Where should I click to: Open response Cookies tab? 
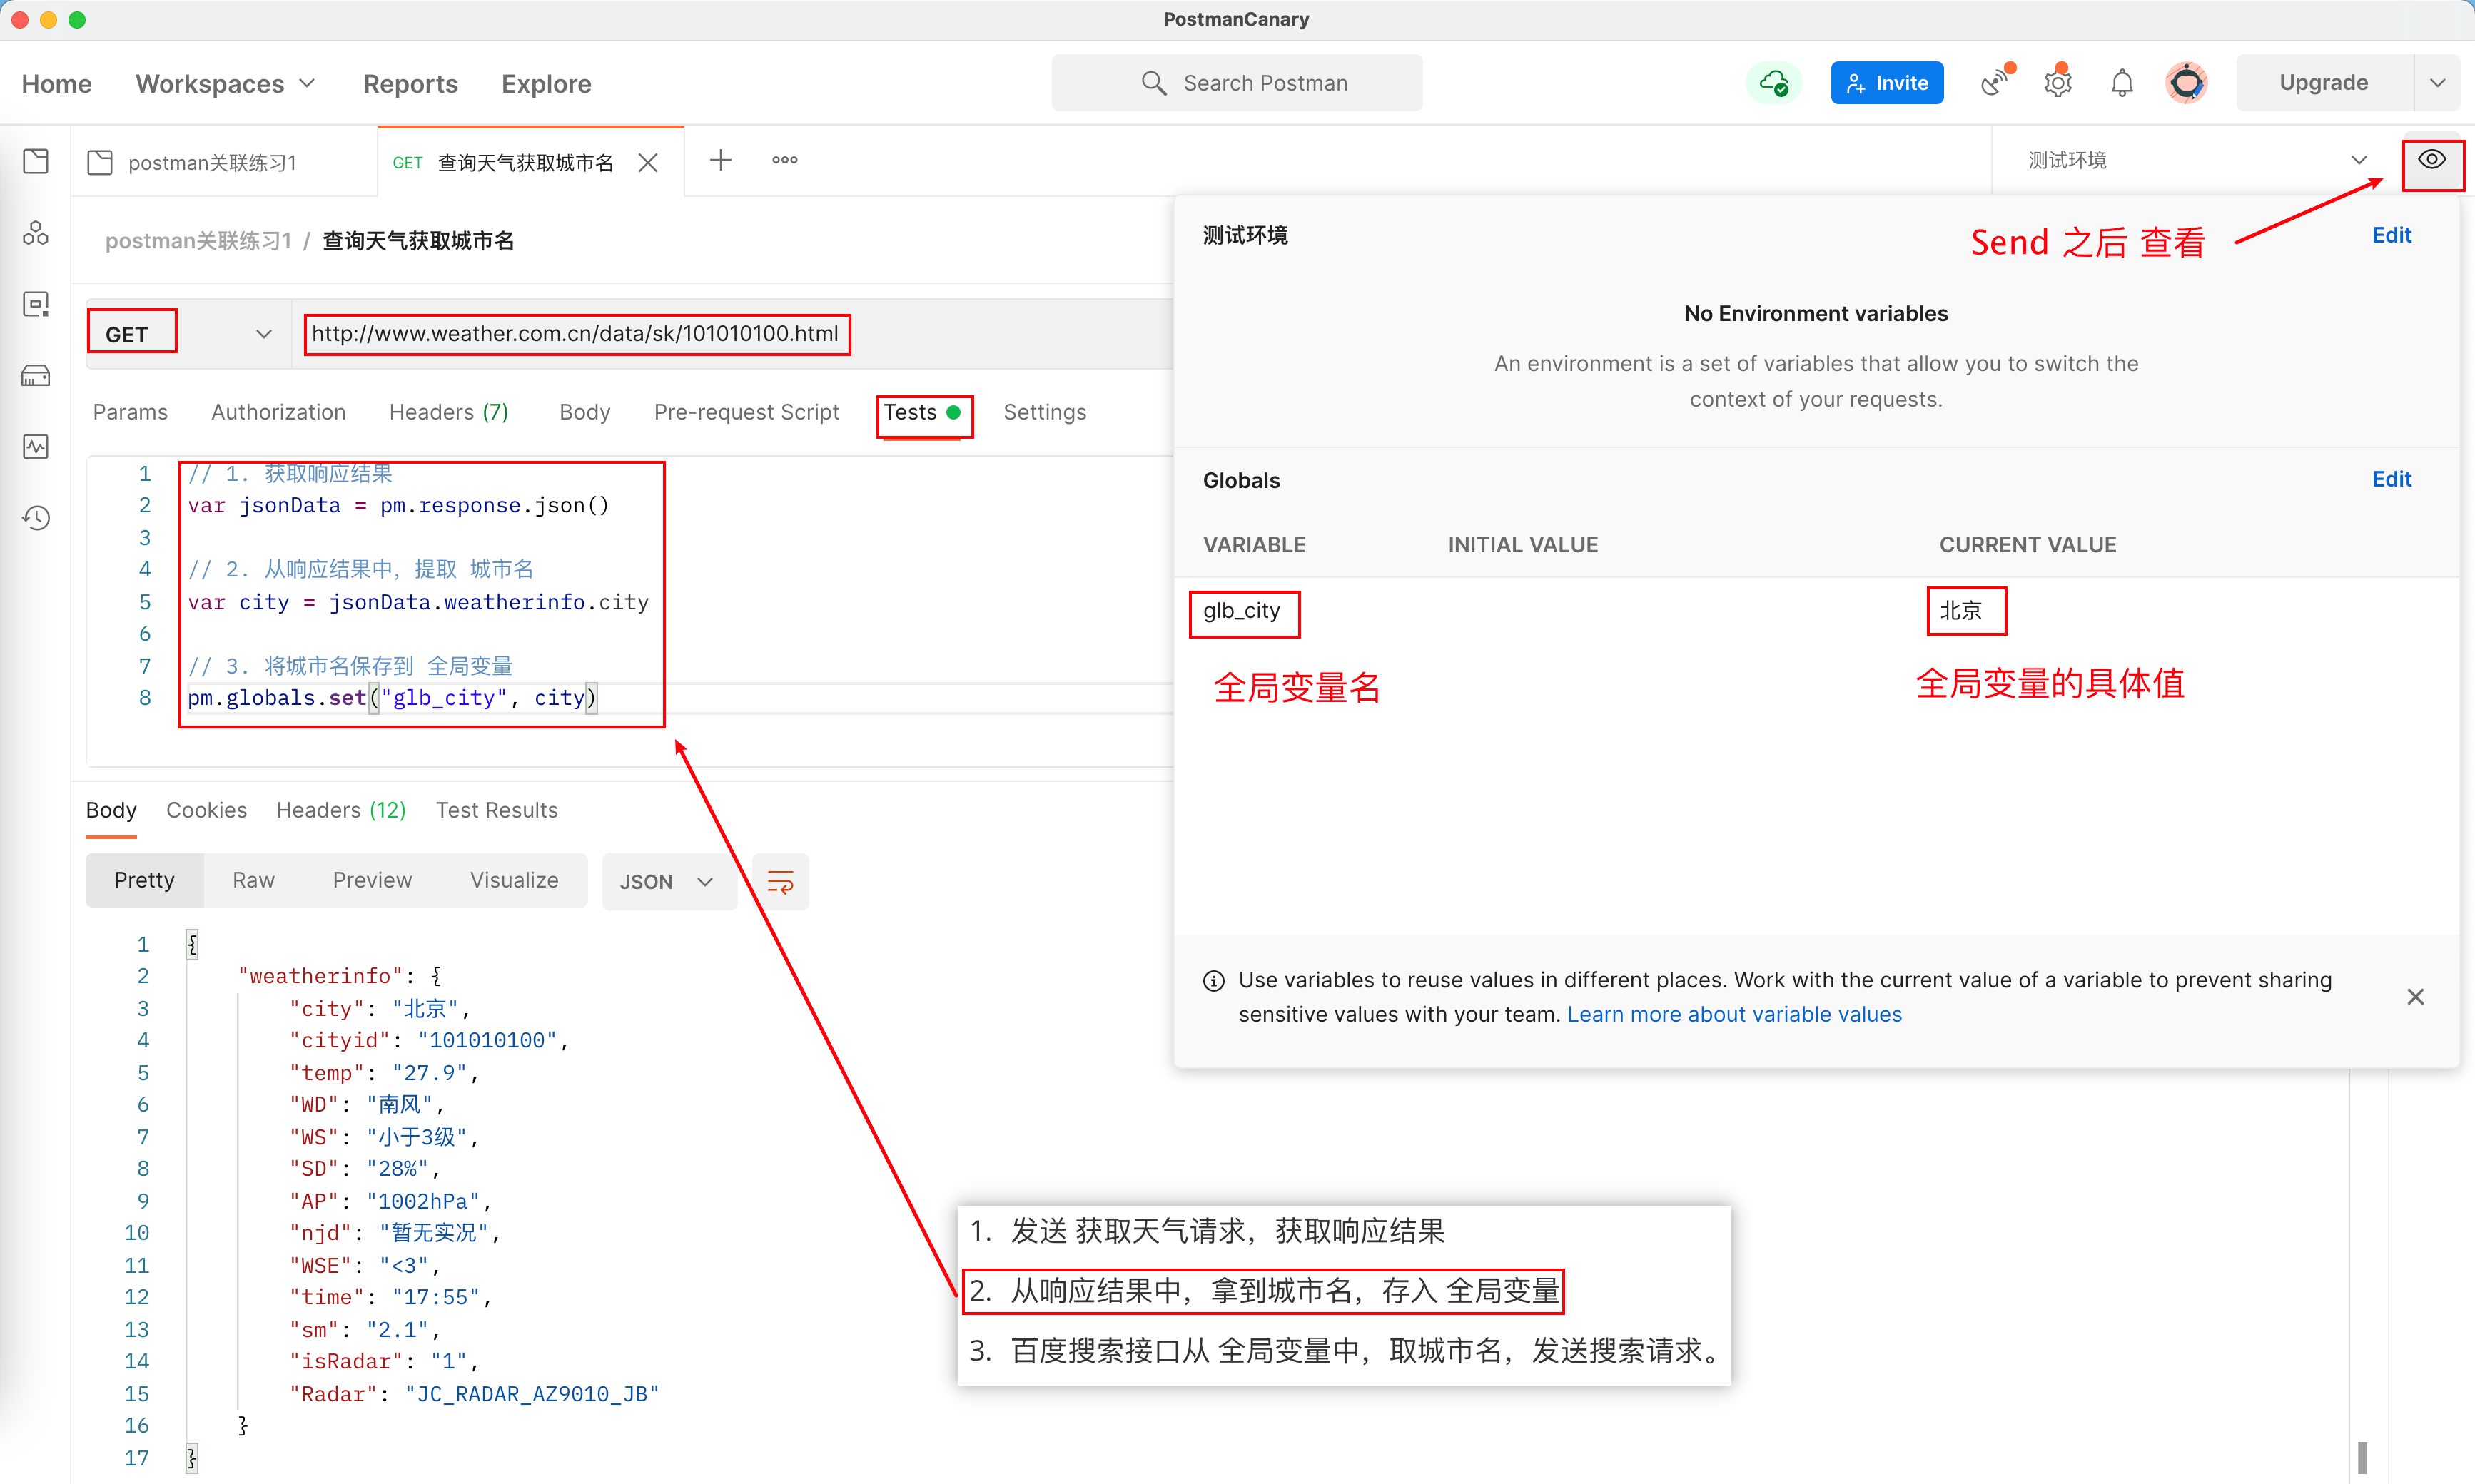point(206,810)
